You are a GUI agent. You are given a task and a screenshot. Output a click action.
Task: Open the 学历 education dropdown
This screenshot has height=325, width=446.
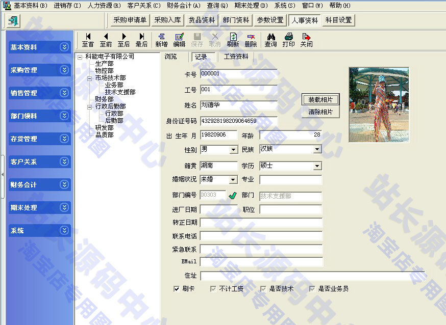pyautogui.click(x=317, y=166)
